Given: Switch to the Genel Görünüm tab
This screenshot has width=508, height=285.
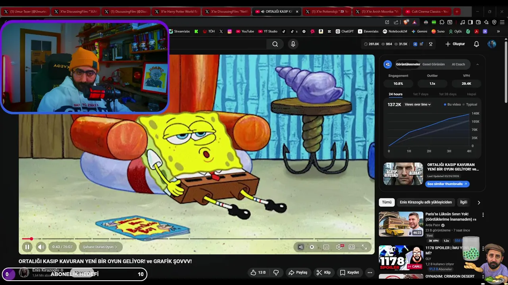Looking at the screenshot, I should pos(433,64).
